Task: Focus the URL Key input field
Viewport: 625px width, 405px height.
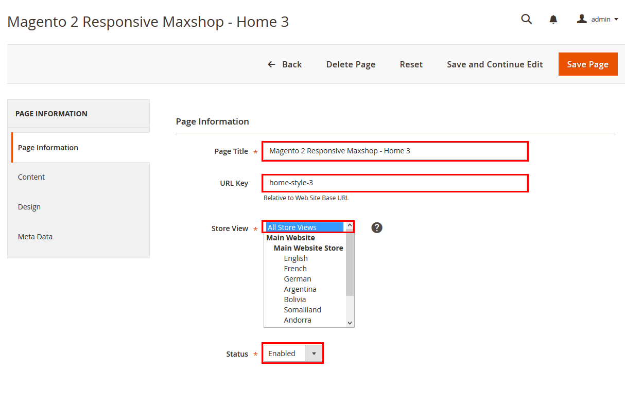Action: (395, 183)
